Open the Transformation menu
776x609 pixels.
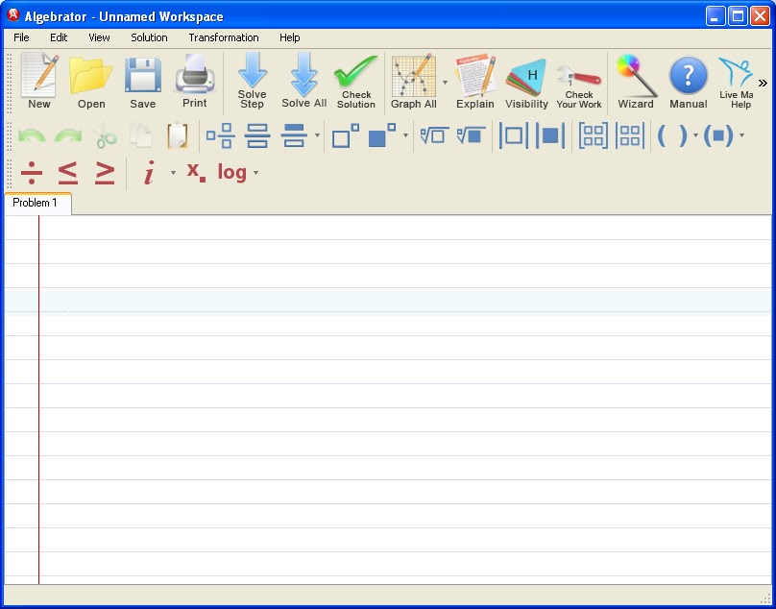224,37
